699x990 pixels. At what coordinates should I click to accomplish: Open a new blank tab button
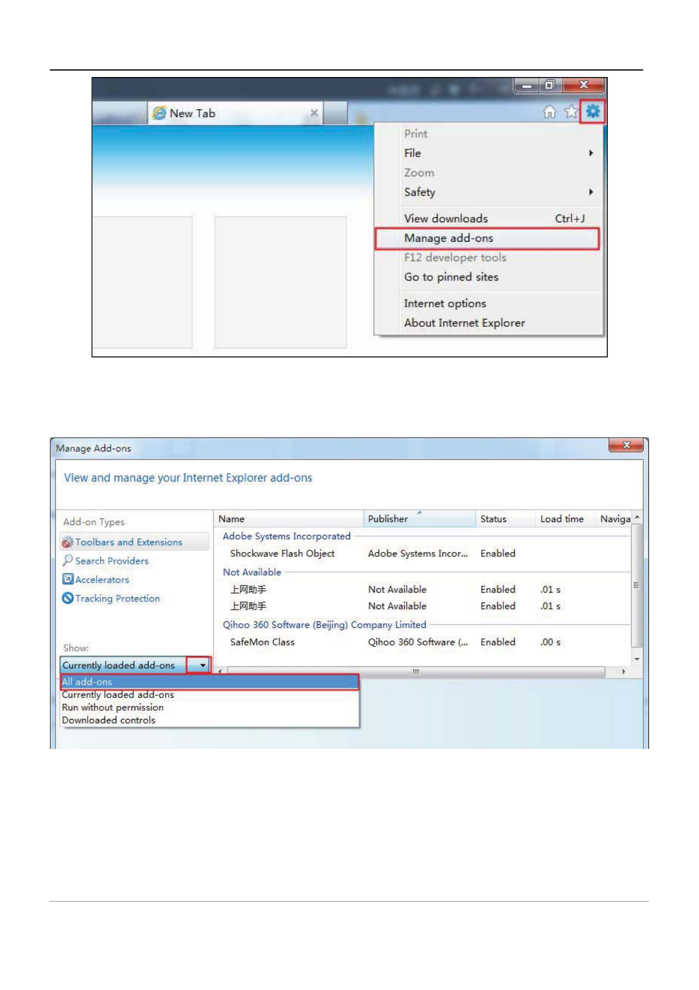(335, 113)
